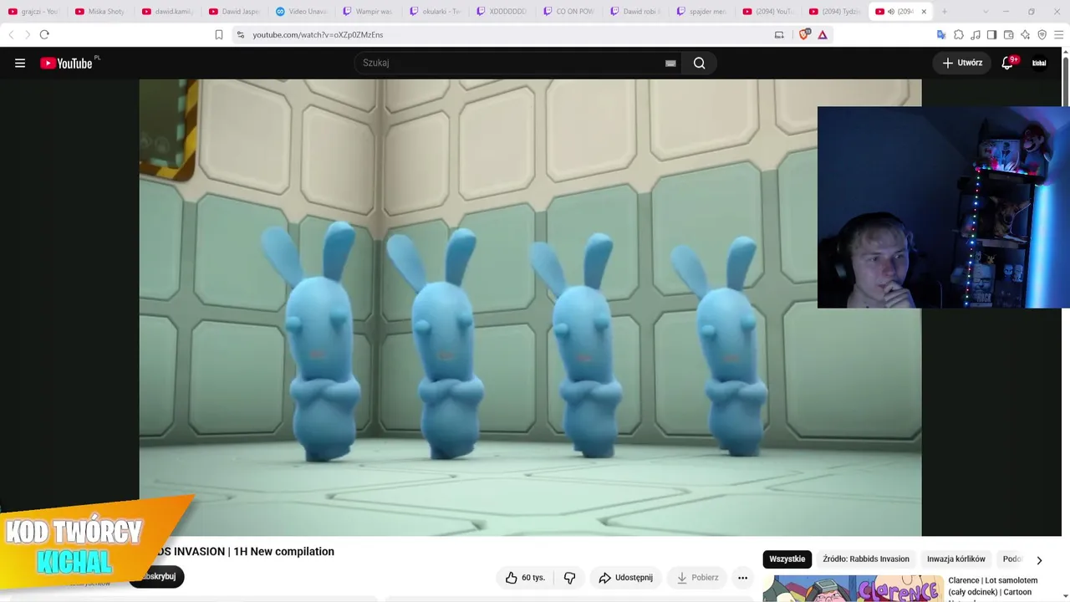This screenshot has height=602, width=1070.
Task: Switch to the 'okularki' Twitch tab
Action: tap(435, 12)
